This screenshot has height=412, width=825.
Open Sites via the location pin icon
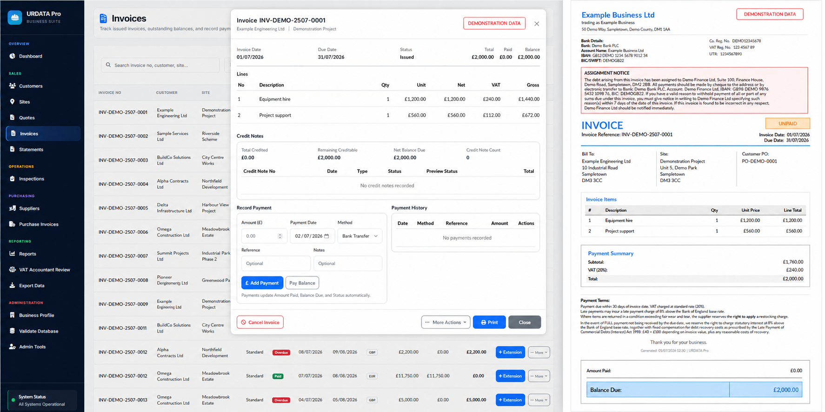click(12, 102)
